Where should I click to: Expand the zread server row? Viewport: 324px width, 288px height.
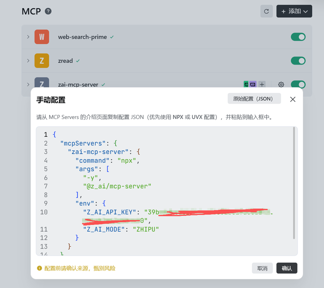click(28, 61)
